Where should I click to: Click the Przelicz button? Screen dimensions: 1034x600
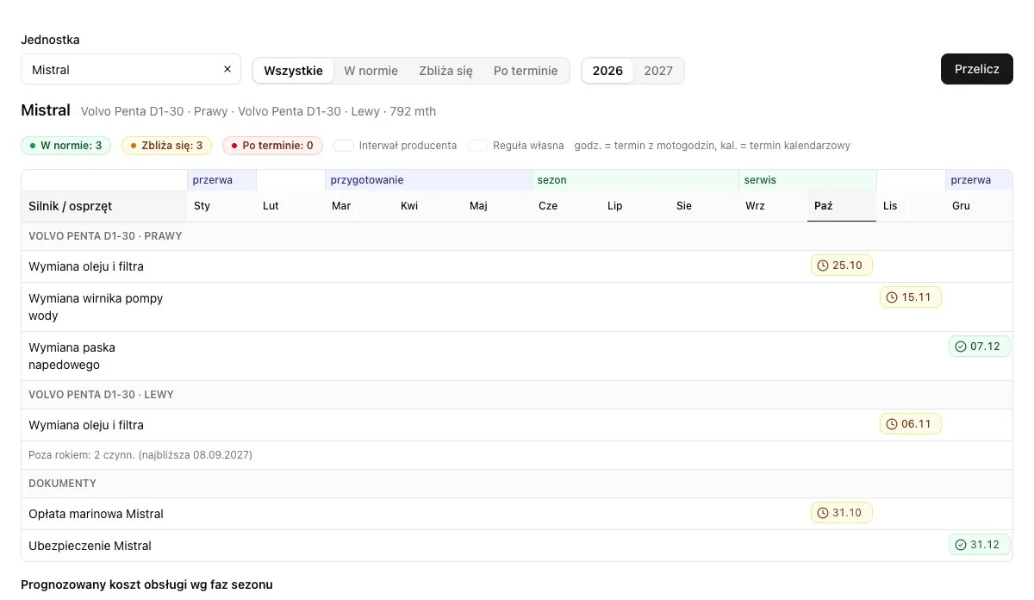[x=977, y=69]
